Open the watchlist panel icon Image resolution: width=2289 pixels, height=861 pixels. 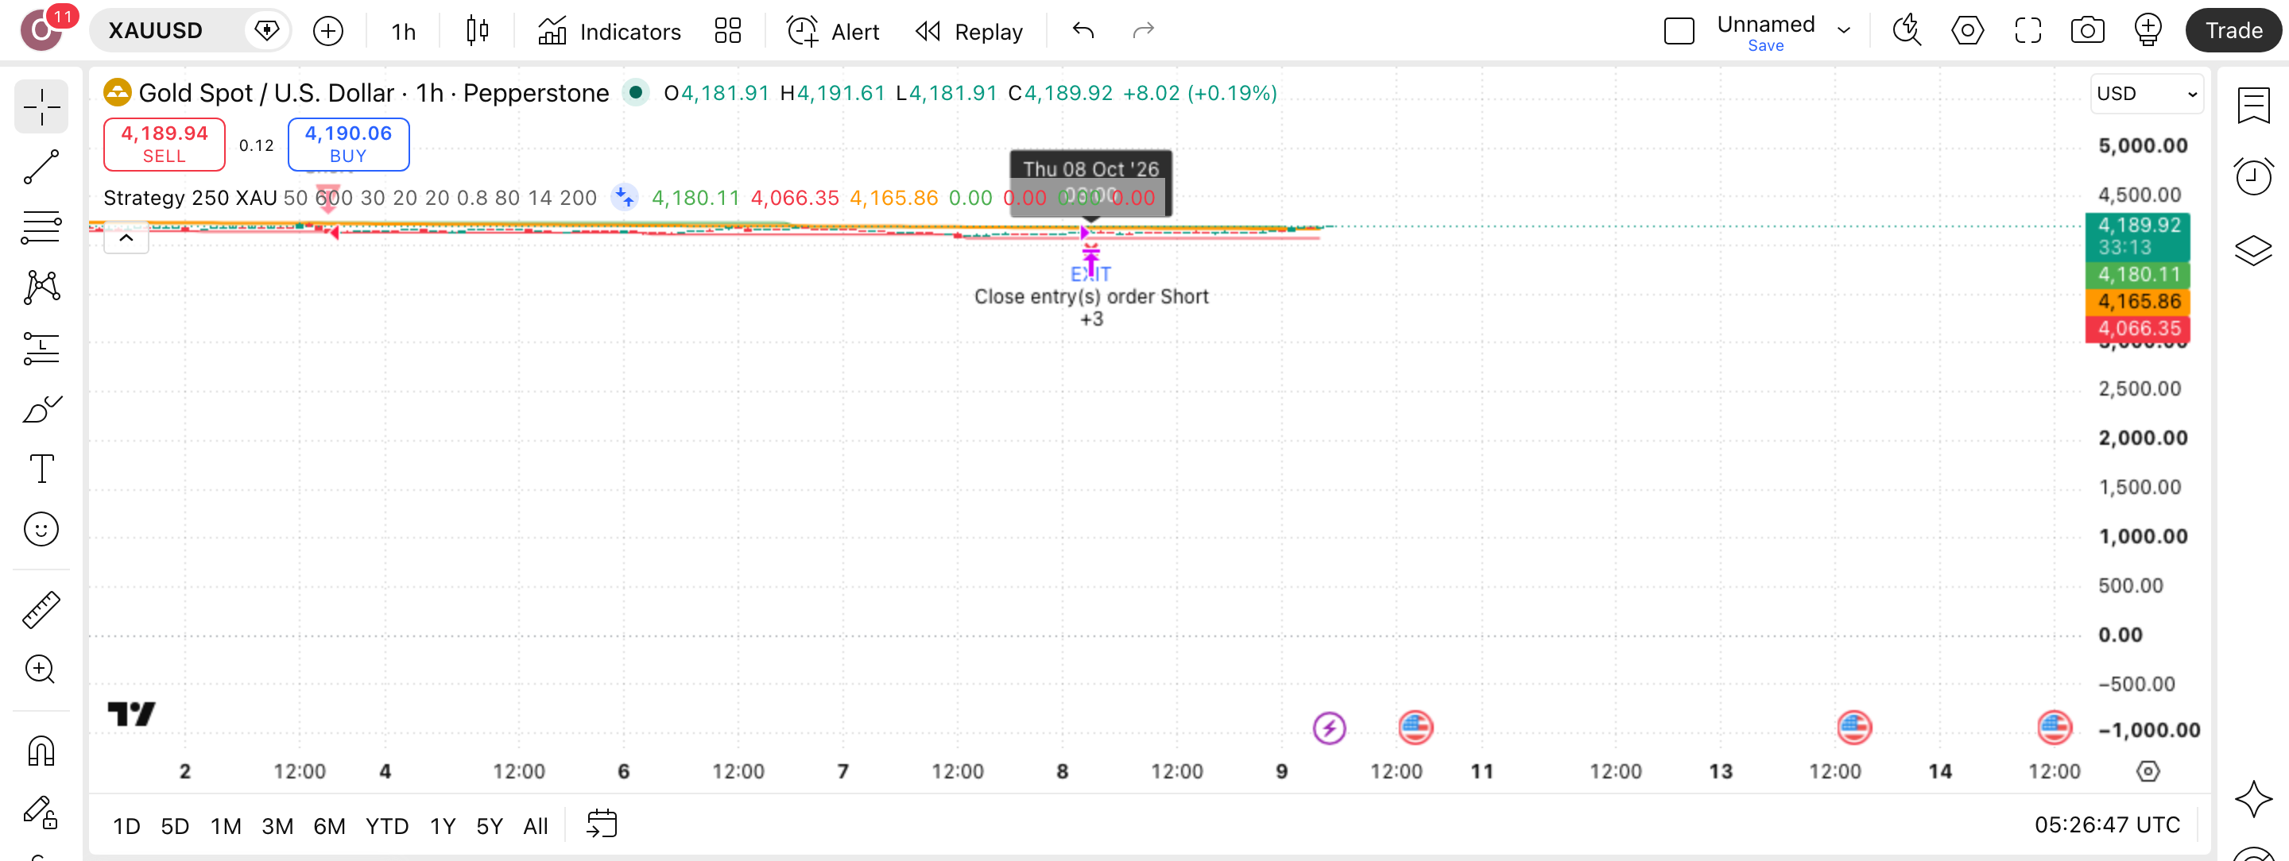pos(2253,106)
